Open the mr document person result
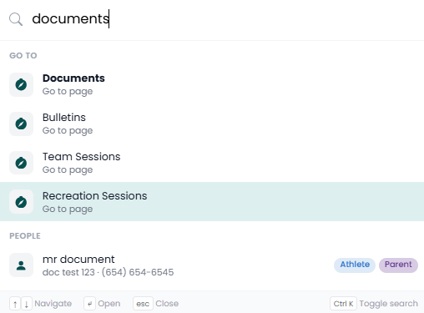424x313 pixels. click(x=212, y=265)
